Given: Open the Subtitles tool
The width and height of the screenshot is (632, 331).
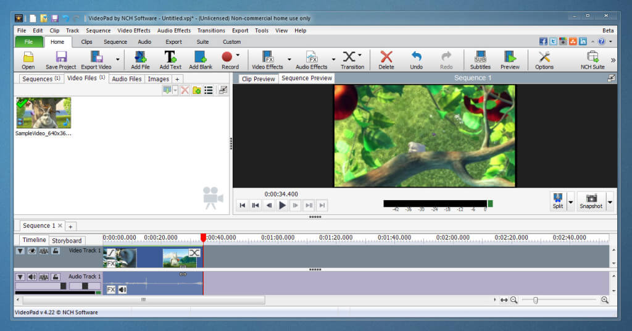Looking at the screenshot, I should coord(480,57).
